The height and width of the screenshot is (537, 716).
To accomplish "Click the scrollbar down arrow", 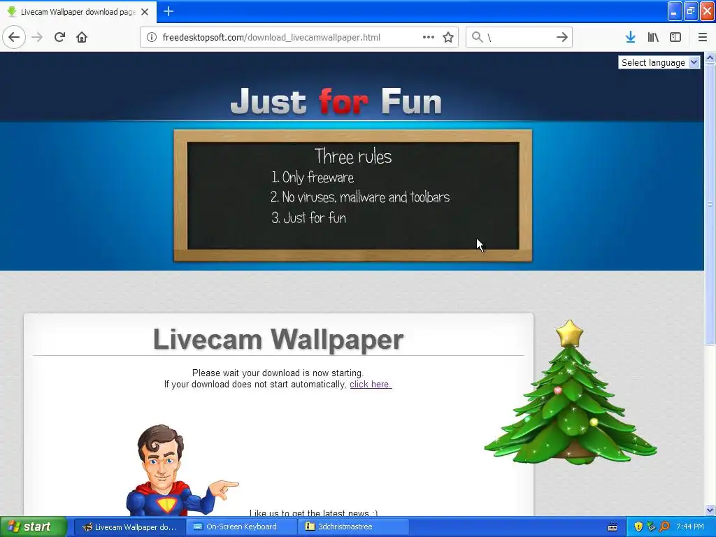I will click(710, 510).
